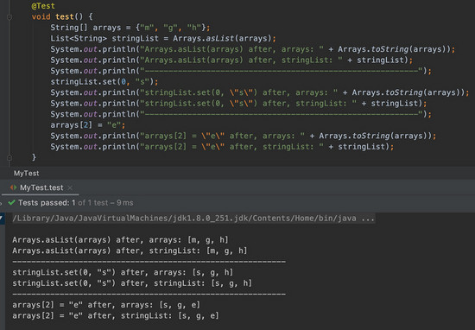
Task: Click the String[] arrays declaration line
Action: tap(130, 28)
